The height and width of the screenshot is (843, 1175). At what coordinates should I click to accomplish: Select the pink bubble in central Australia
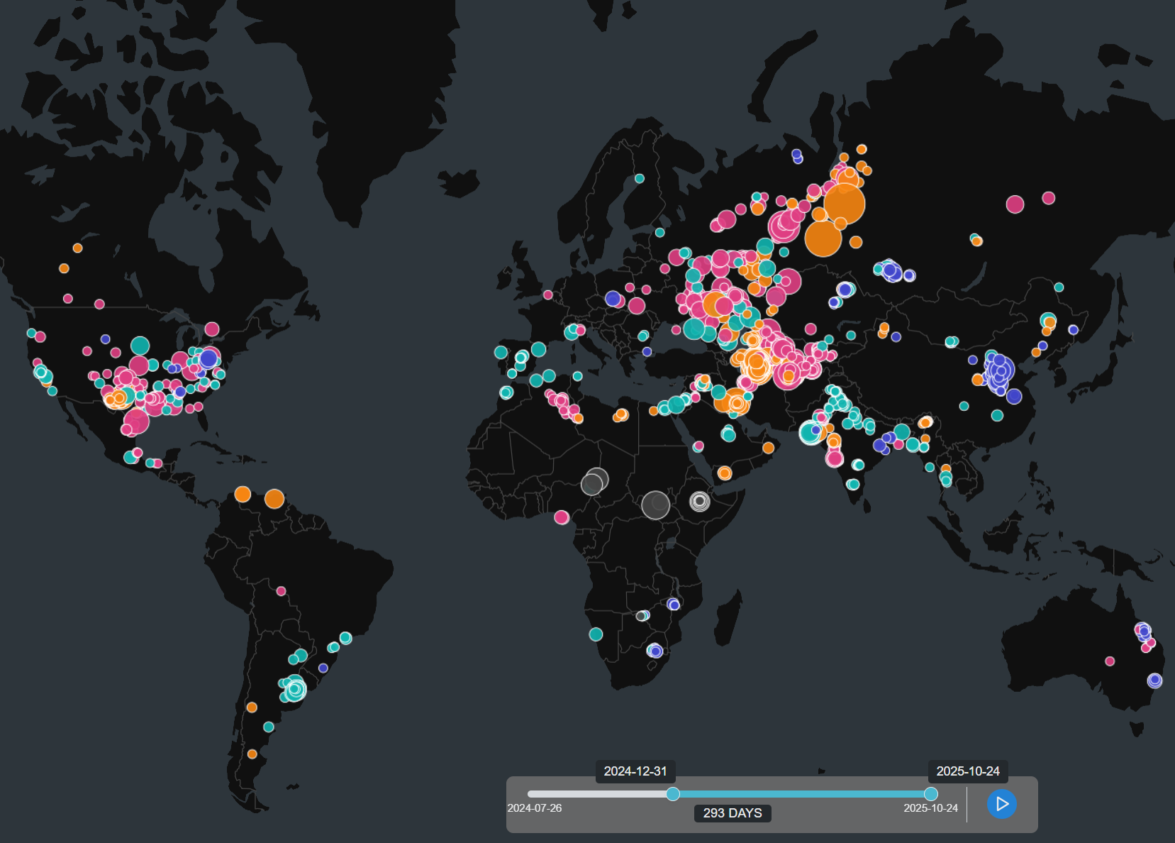click(x=1110, y=661)
